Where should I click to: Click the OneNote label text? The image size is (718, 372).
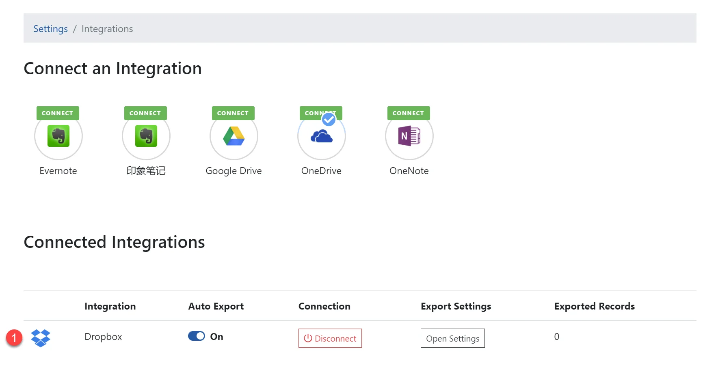click(409, 171)
